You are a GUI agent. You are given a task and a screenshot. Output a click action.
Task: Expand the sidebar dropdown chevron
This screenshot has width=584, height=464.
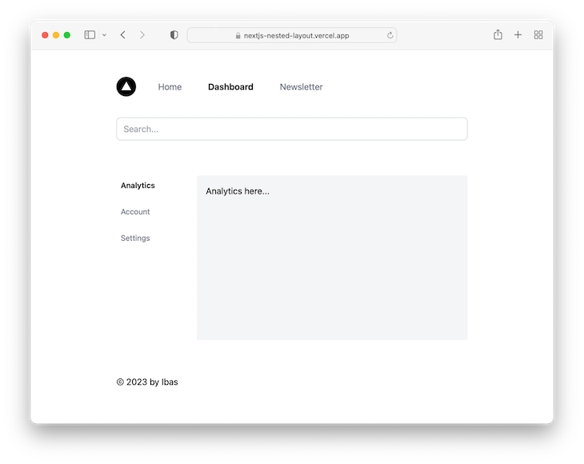[104, 35]
